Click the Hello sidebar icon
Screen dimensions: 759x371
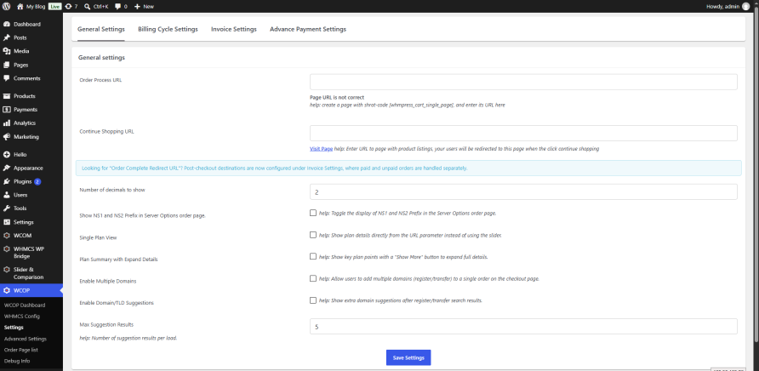(x=7, y=155)
